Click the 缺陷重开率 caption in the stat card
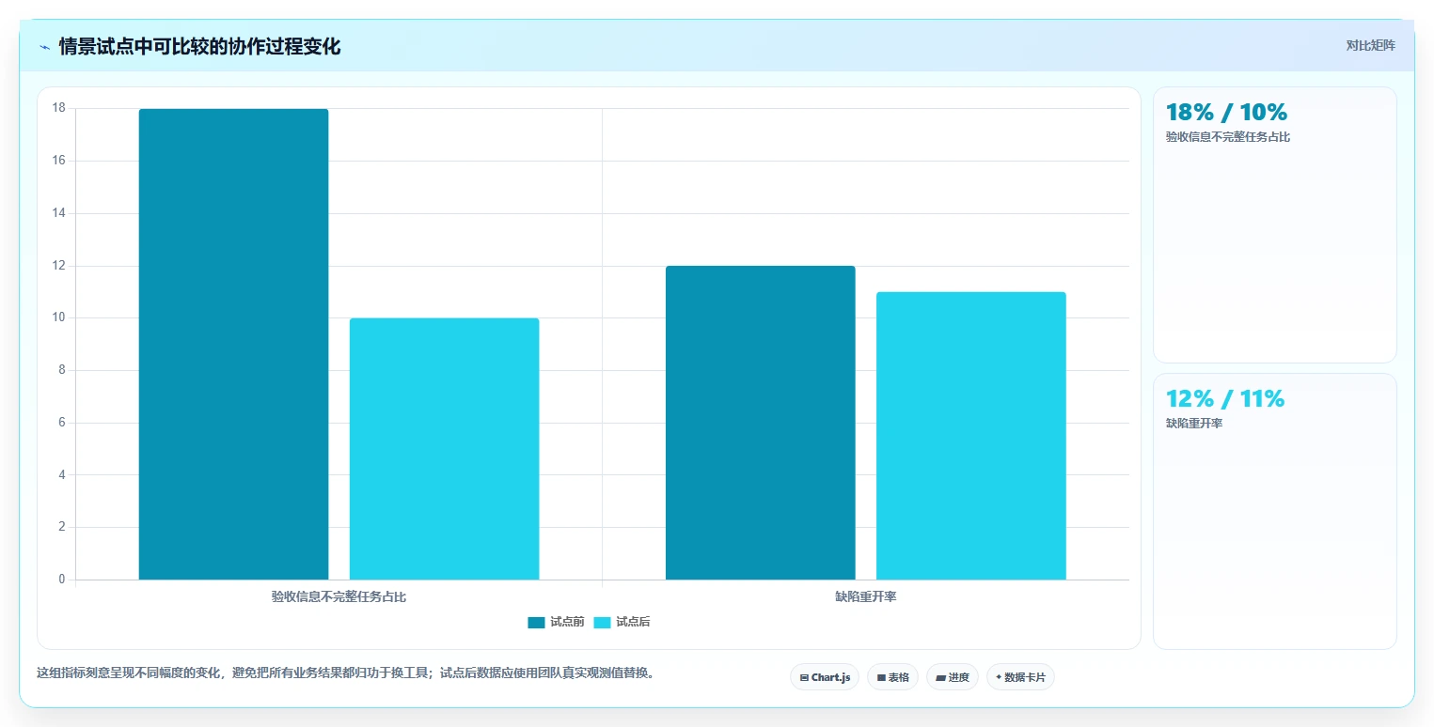Image resolution: width=1434 pixels, height=727 pixels. point(1194,424)
